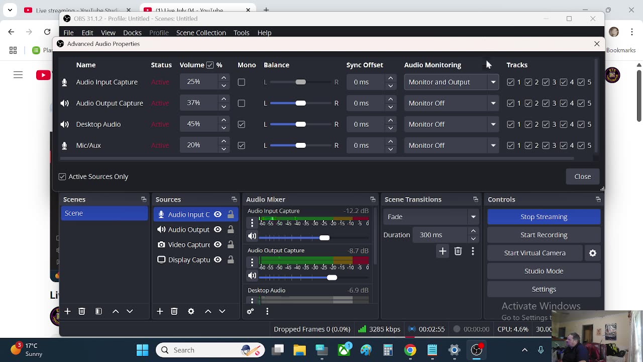Open virtual camera settings gear
The width and height of the screenshot is (643, 362).
point(593,253)
